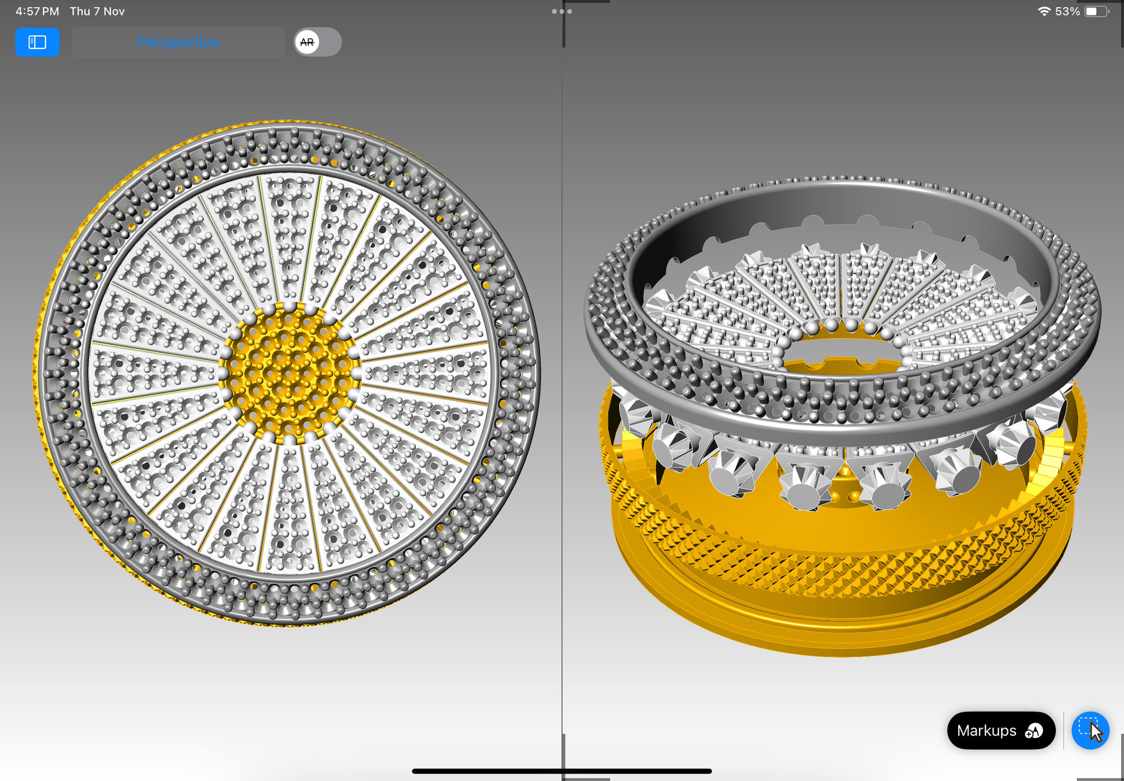Toggle the sidebar panel icon
The image size is (1124, 781).
[37, 42]
